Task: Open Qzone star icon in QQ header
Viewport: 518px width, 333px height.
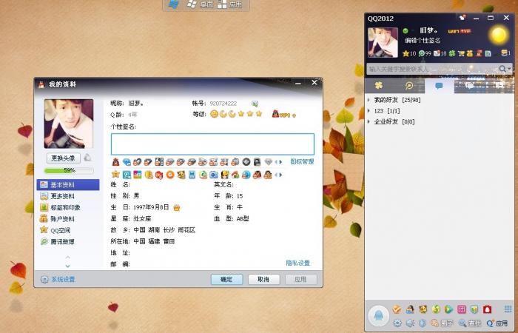Action: tap(406, 53)
